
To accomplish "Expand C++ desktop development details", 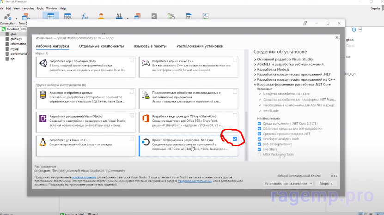I will (x=255, y=80).
